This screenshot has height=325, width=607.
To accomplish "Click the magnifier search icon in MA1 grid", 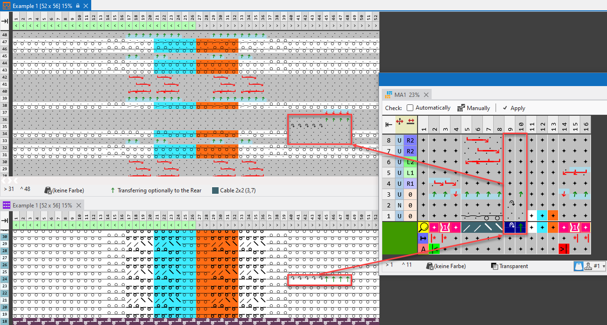I will click(x=423, y=228).
